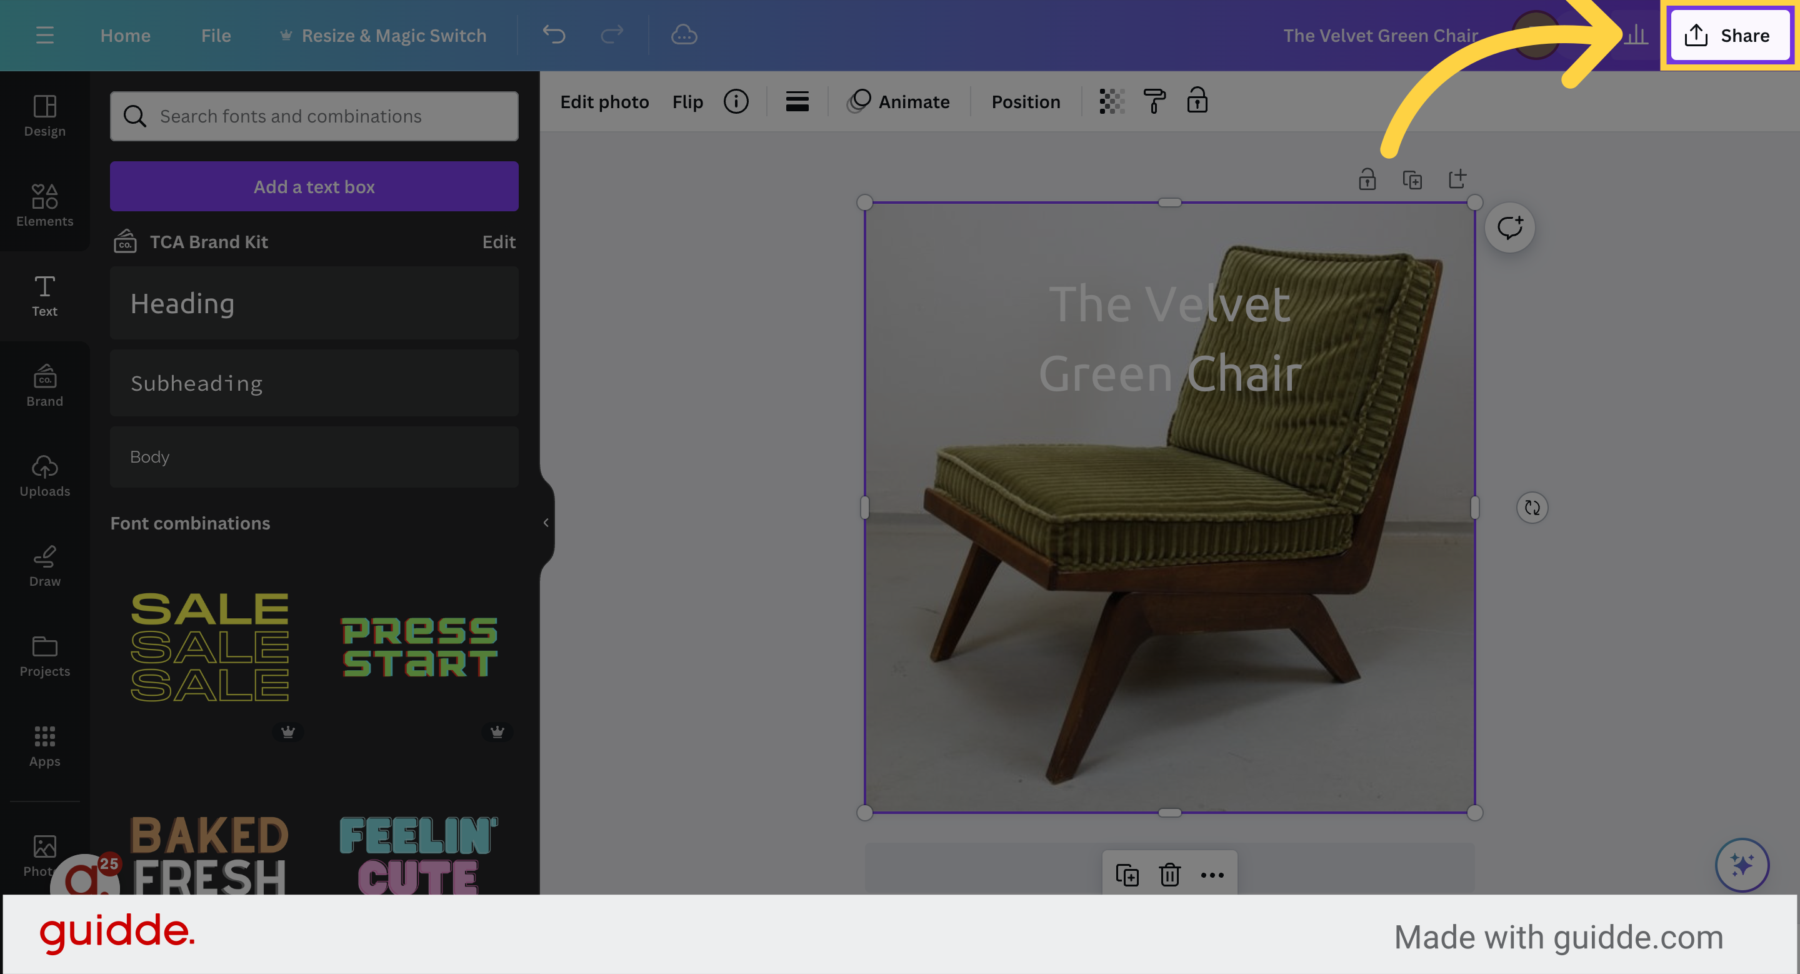Viewport: 1800px width, 974px height.
Task: Switch to the Elements tab
Action: pyautogui.click(x=45, y=206)
